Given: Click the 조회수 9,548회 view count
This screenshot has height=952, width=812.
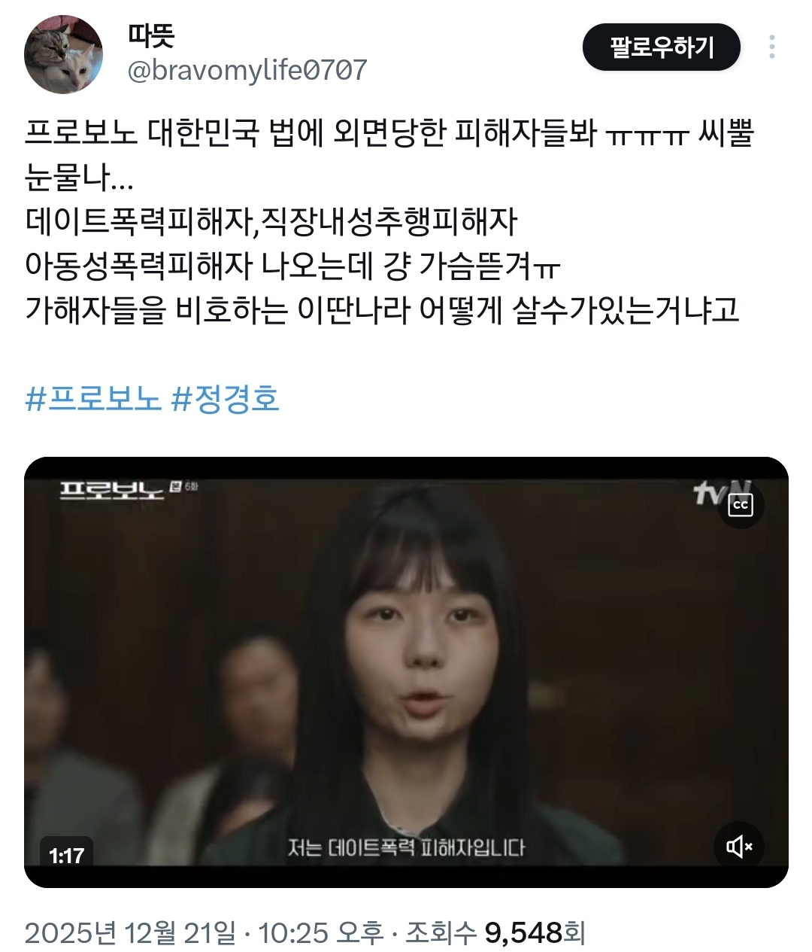Looking at the screenshot, I should [x=495, y=933].
